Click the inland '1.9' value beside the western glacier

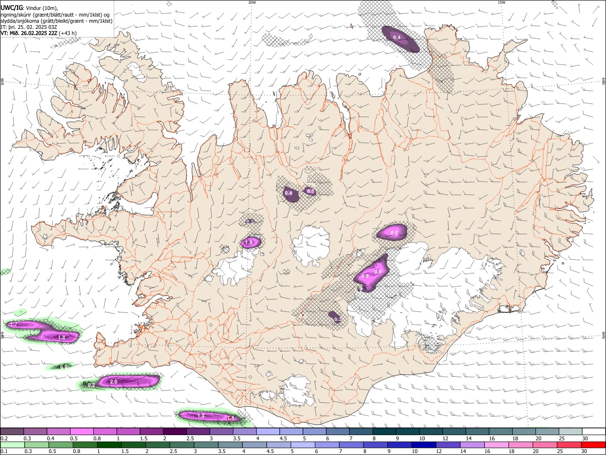click(250, 243)
